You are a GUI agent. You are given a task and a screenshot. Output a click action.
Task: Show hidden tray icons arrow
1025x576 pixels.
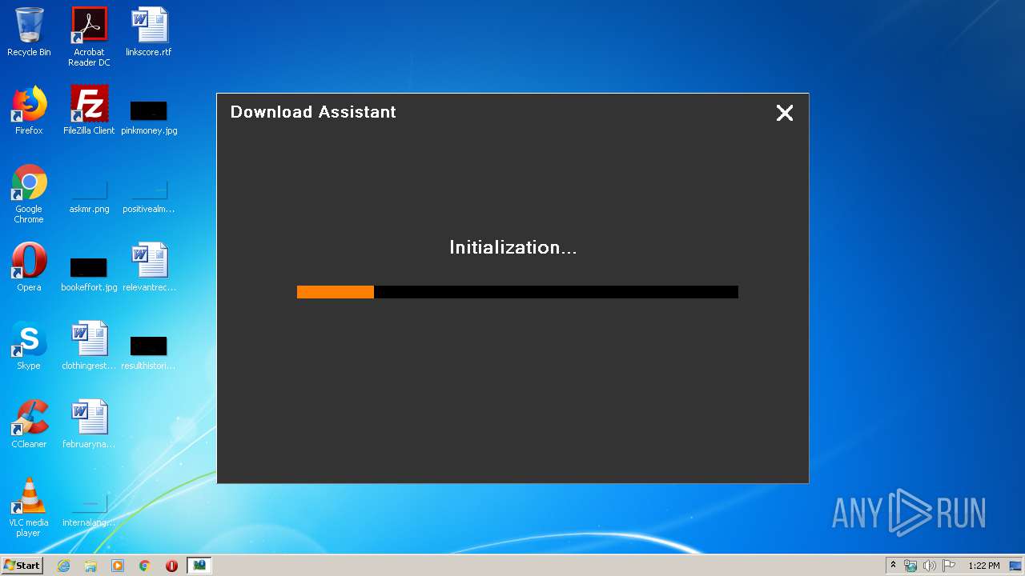pos(894,566)
